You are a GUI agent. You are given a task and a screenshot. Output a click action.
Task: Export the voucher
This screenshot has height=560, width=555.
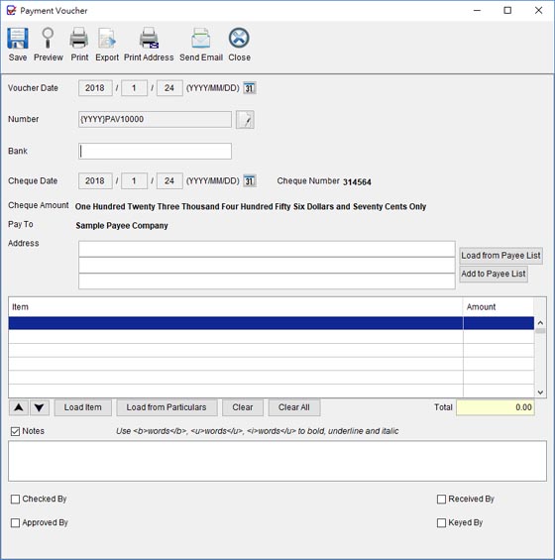pyautogui.click(x=107, y=45)
